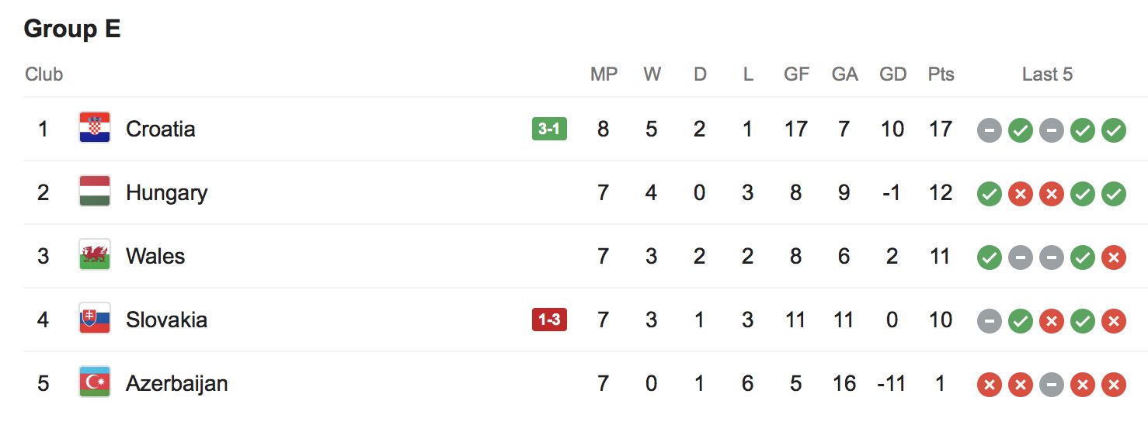Viewport: 1148px width, 432px height.
Task: Click the Group E heading
Action: pos(72,29)
